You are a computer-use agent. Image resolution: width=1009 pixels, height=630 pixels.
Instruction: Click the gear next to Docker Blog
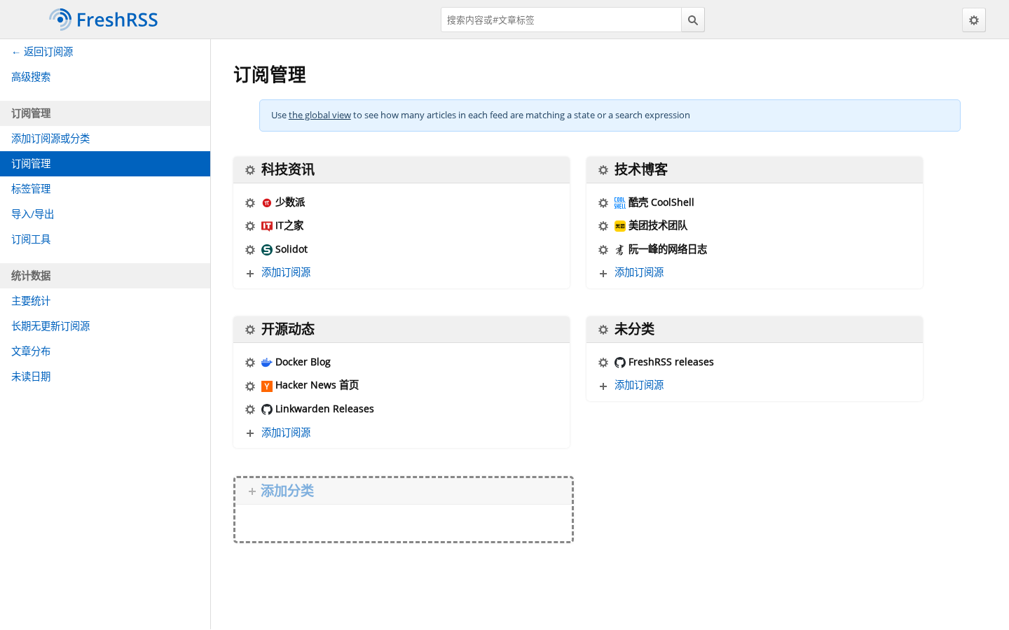pyautogui.click(x=250, y=363)
